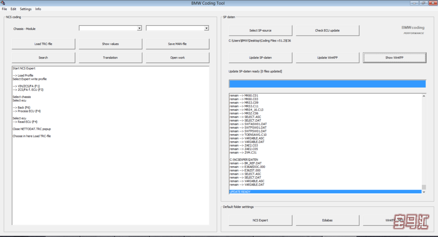The image size is (438, 237).
Task: Open the File menu
Action: click(x=4, y=9)
